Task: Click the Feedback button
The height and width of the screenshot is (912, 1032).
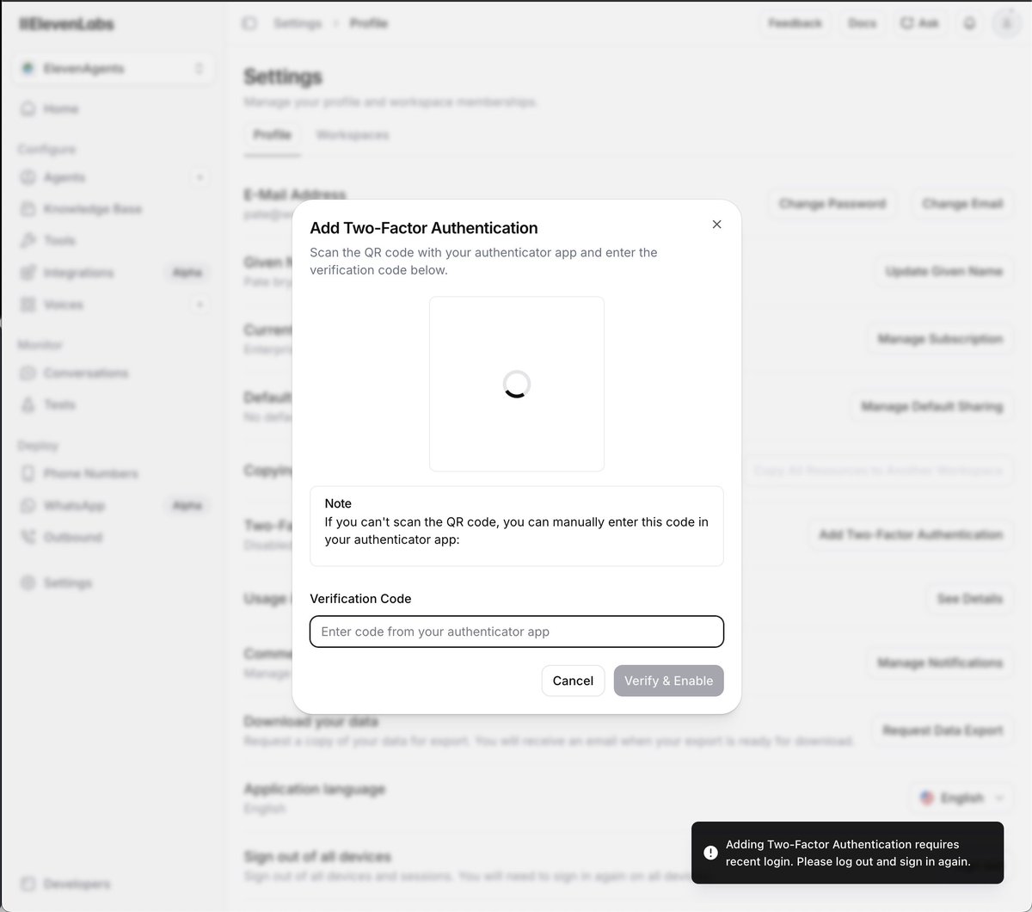Action: coord(795,23)
